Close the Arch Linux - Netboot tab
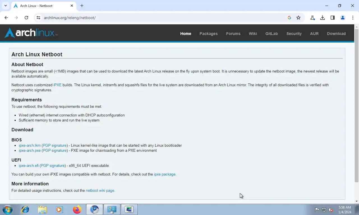 [x=72, y=6]
